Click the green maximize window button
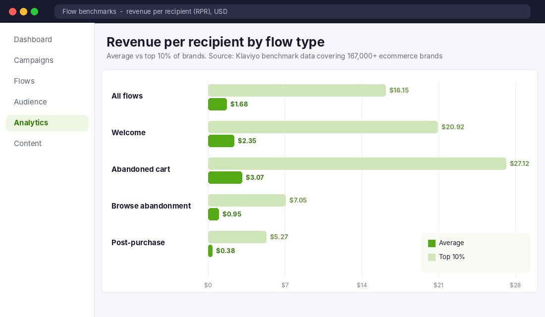This screenshot has width=545, height=317. coord(34,11)
